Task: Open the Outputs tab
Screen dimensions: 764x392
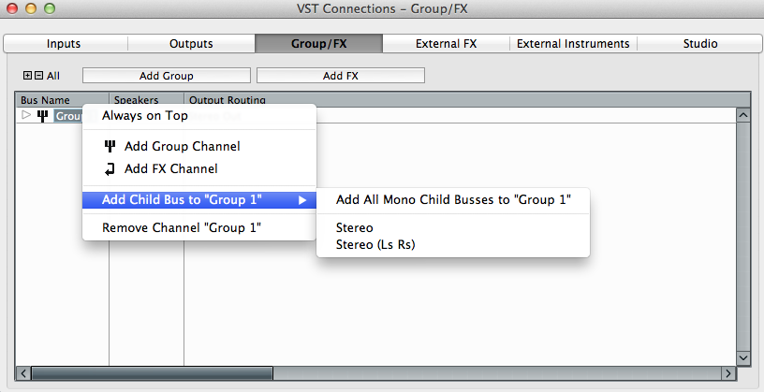Action: coord(191,43)
